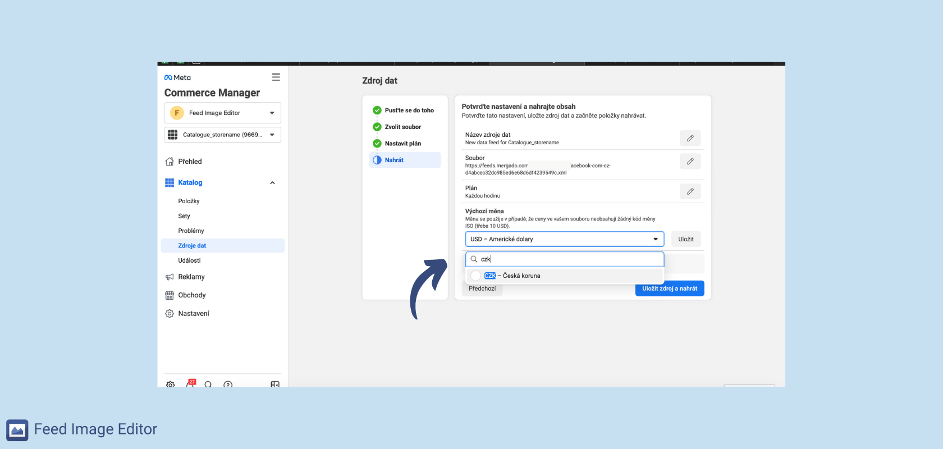Open the Feed Image Editor account dropdown

(222, 113)
